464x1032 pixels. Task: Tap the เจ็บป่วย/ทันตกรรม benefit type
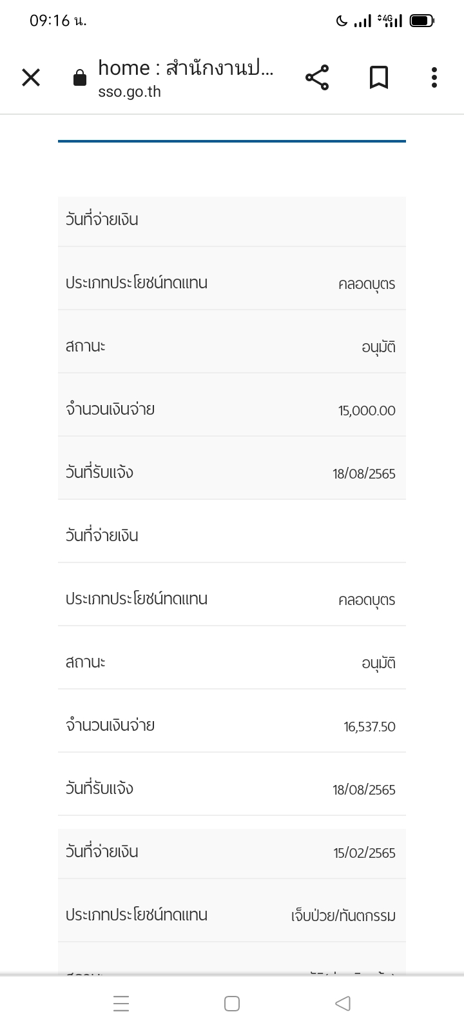tap(343, 916)
